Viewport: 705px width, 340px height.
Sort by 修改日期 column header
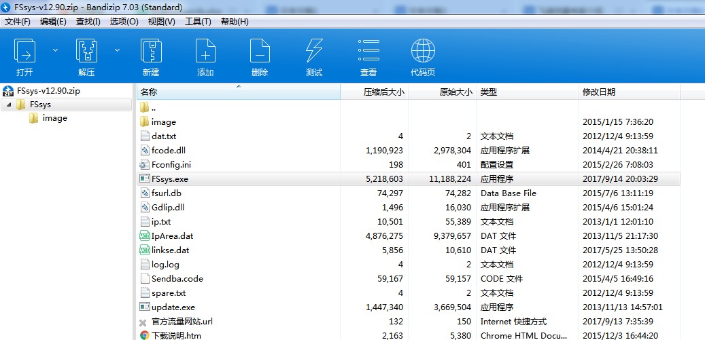coord(599,92)
